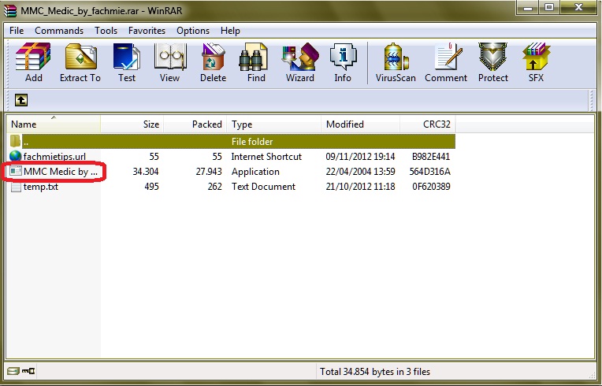Close the WinRAR window
602x386 pixels.
pyautogui.click(x=578, y=8)
